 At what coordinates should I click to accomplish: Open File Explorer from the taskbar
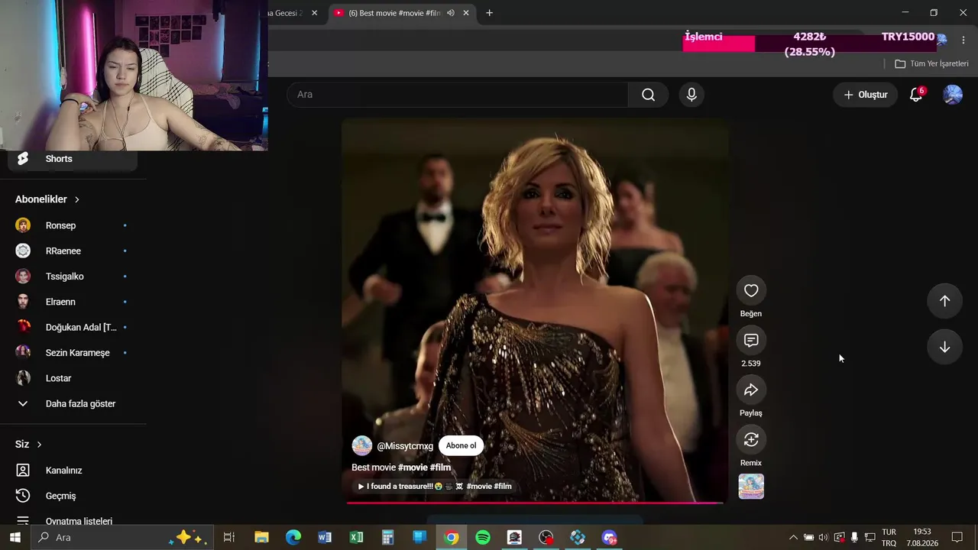coord(261,538)
